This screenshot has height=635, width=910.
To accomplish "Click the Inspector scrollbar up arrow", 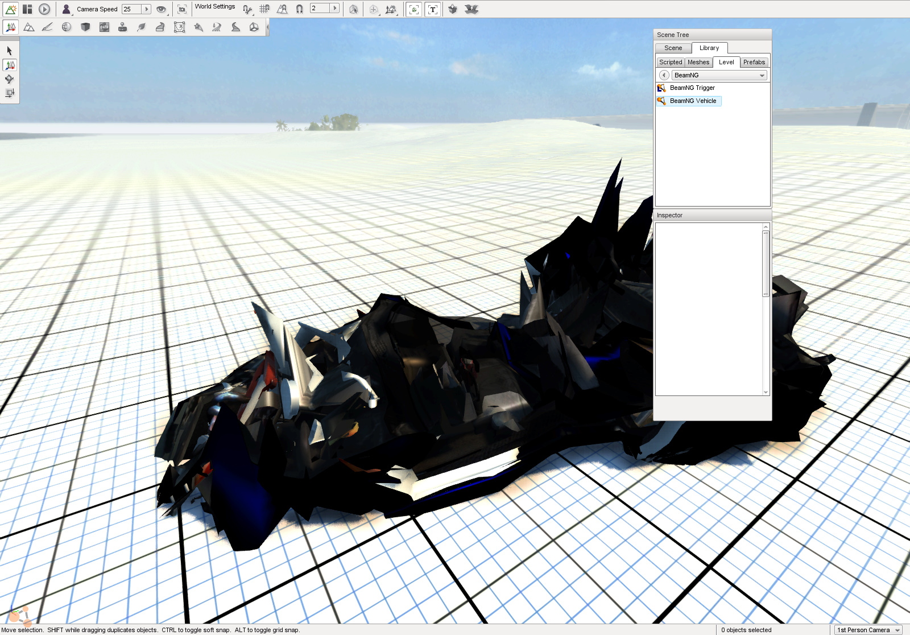I will click(766, 226).
